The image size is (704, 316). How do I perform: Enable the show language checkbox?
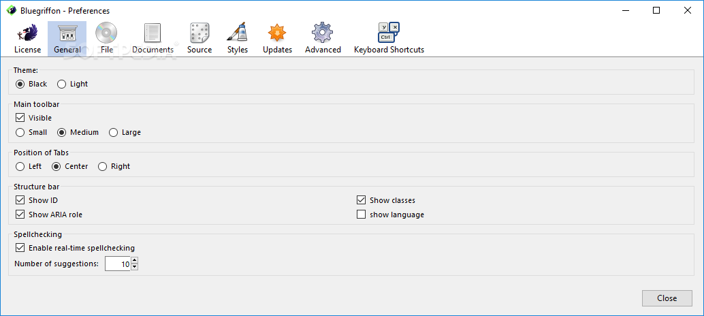pyautogui.click(x=361, y=215)
